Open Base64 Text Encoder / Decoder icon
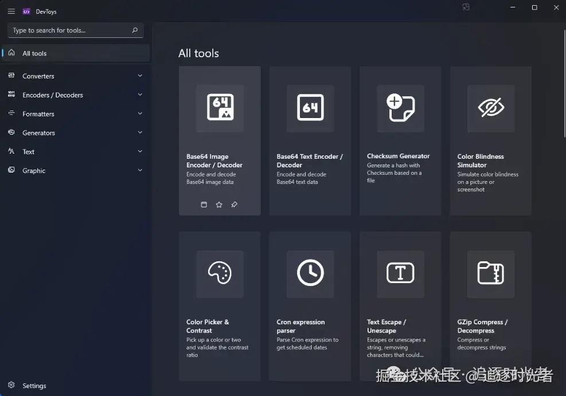 (x=310, y=108)
